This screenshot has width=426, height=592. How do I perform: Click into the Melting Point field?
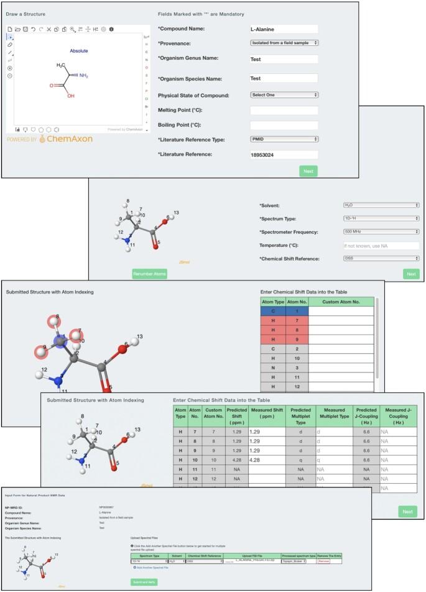(284, 110)
